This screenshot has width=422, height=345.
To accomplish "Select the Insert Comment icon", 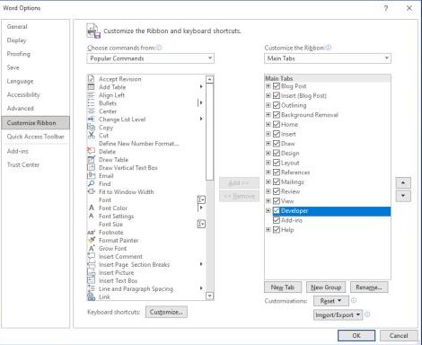I will click(91, 256).
